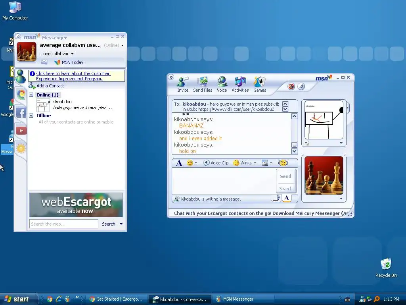
Task: Launch Chrome from quick launch bar
Action: [50, 299]
